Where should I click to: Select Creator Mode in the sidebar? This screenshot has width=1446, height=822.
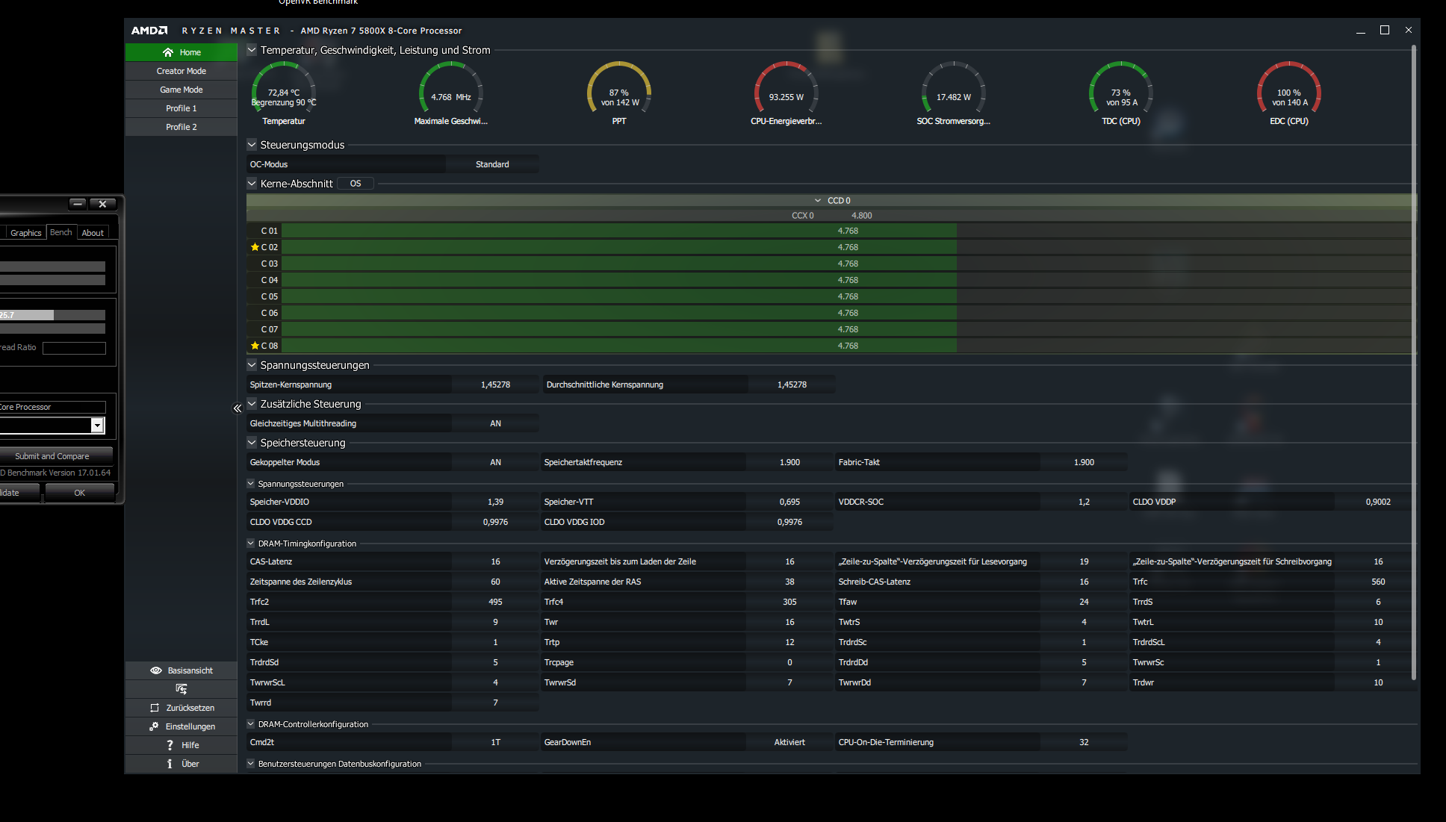[181, 71]
